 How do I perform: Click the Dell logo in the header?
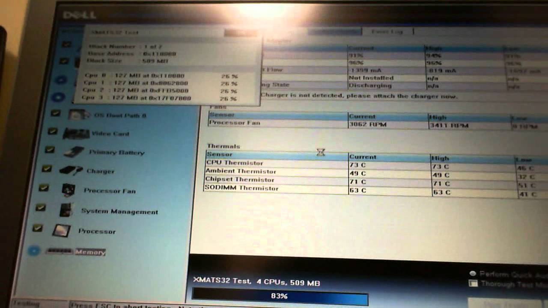click(x=80, y=15)
